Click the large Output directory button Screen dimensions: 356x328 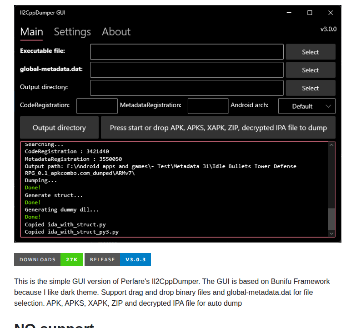coord(59,128)
